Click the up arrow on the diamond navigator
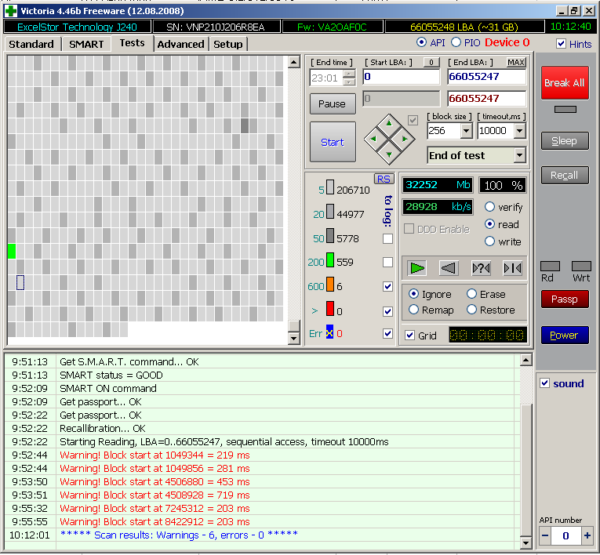600x555 pixels. pyautogui.click(x=389, y=124)
